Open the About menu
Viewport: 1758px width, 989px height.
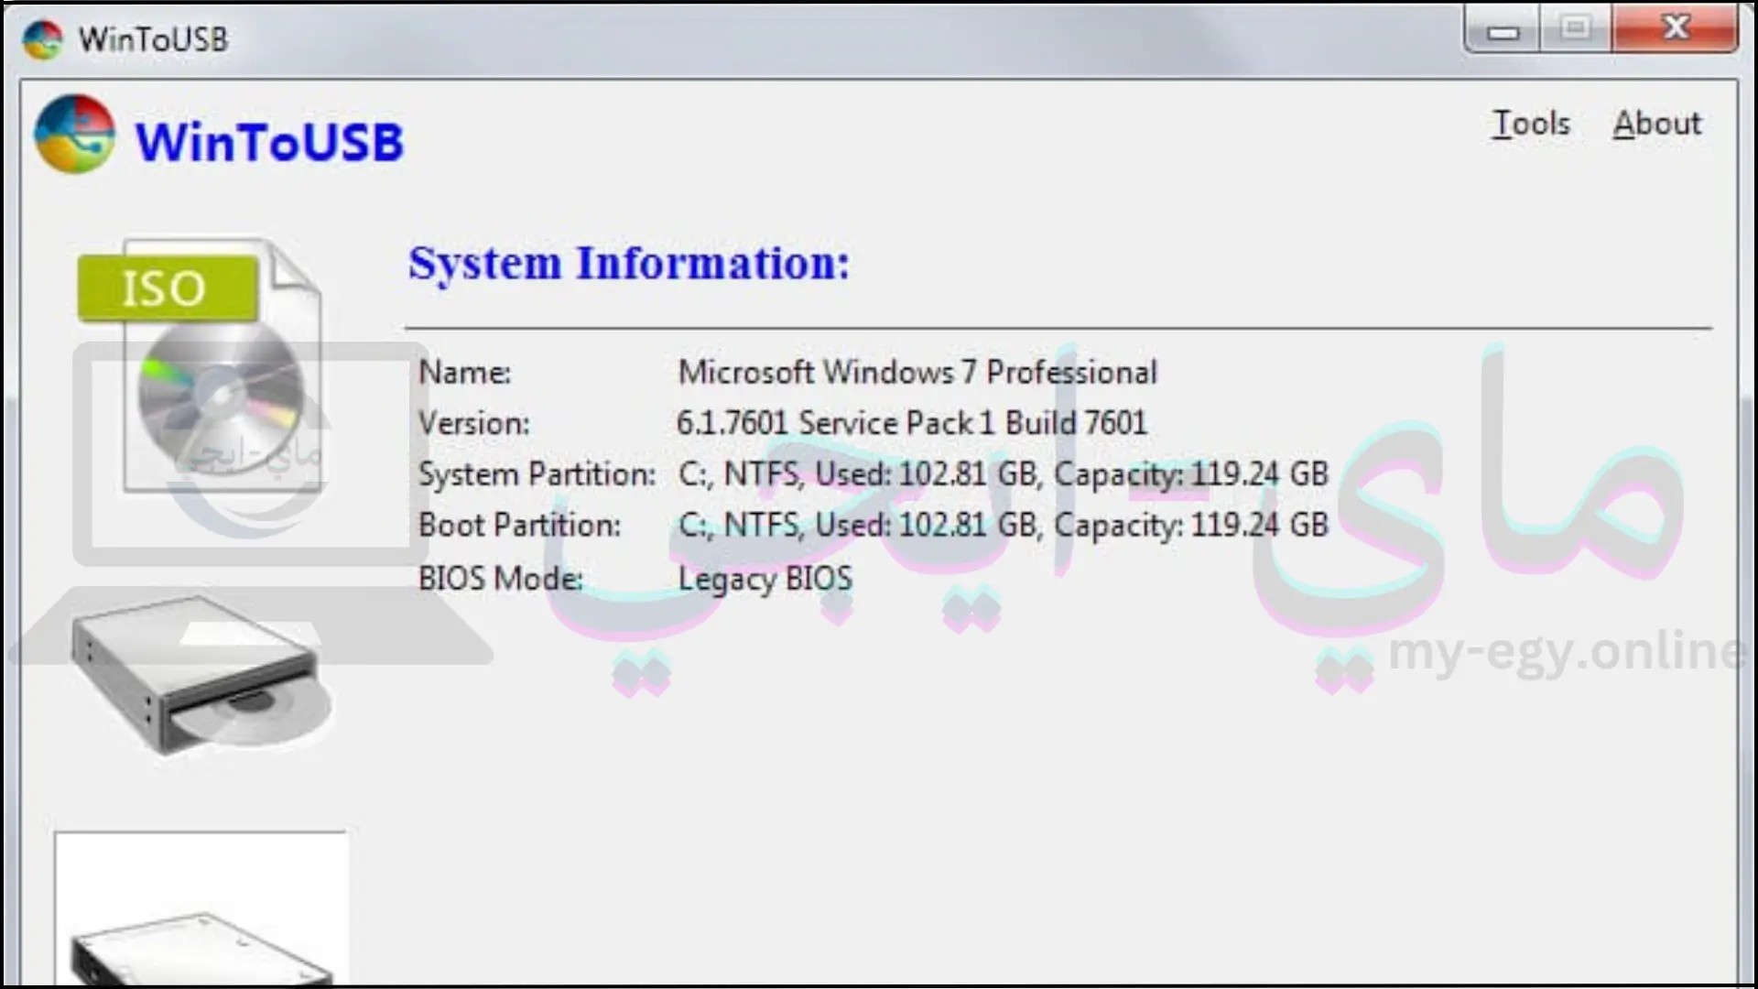tap(1657, 124)
